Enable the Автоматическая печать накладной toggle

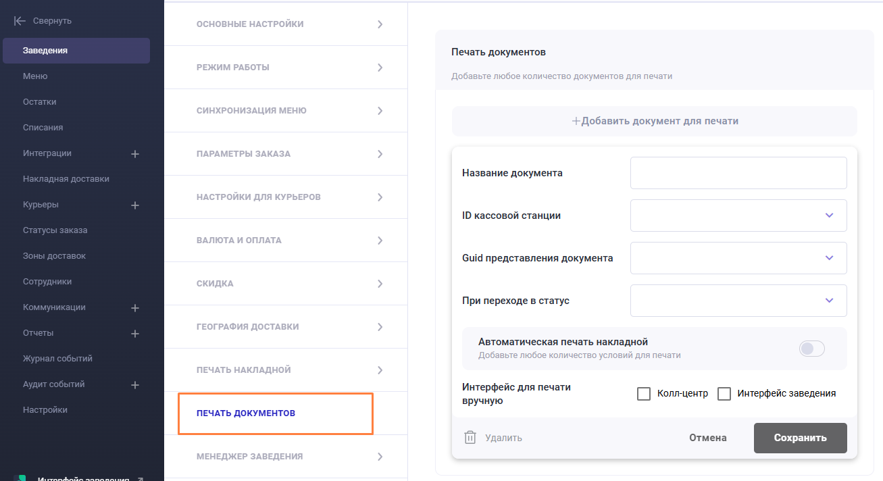(811, 349)
